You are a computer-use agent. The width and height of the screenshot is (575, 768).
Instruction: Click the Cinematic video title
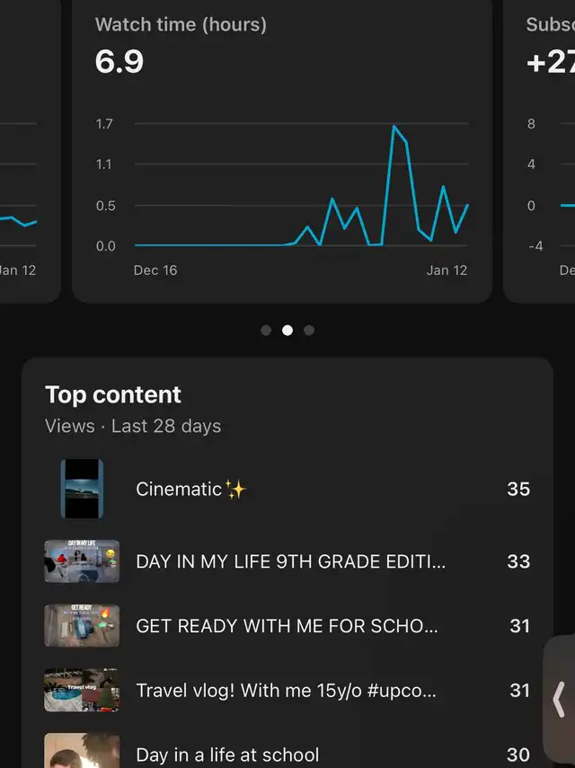191,489
